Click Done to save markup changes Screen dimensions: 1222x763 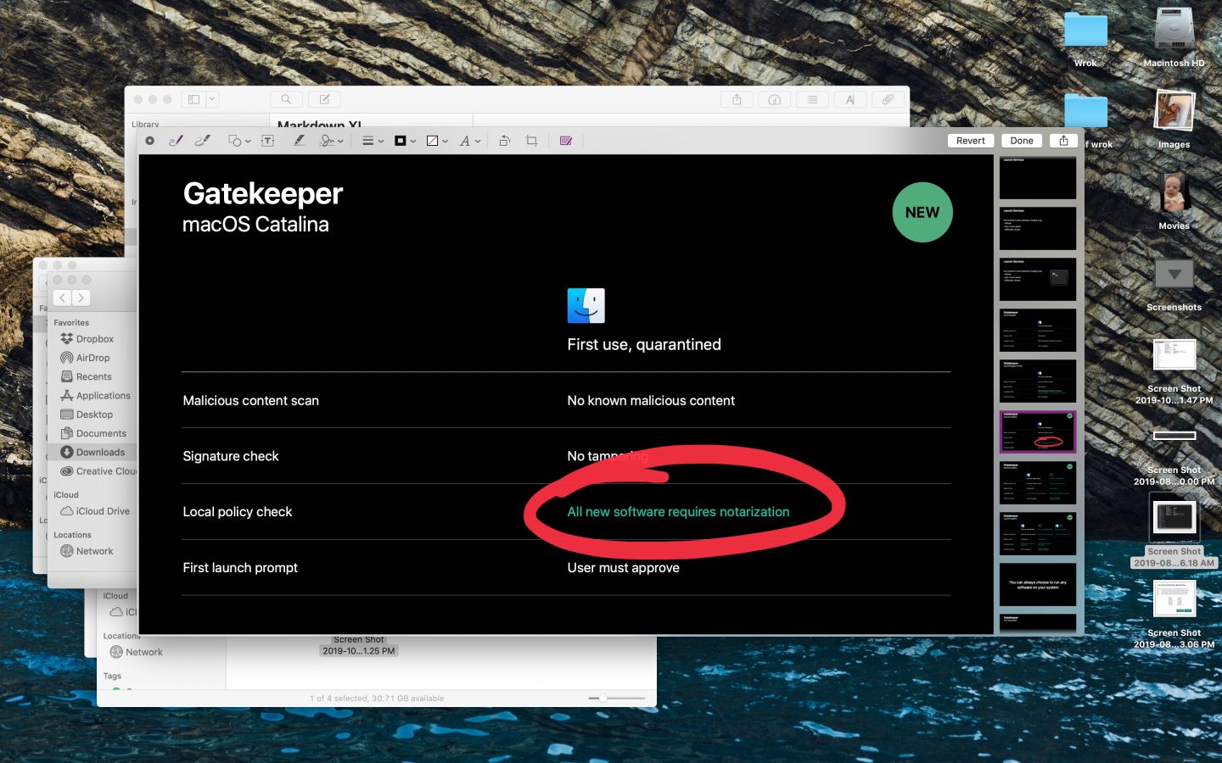[1022, 140]
